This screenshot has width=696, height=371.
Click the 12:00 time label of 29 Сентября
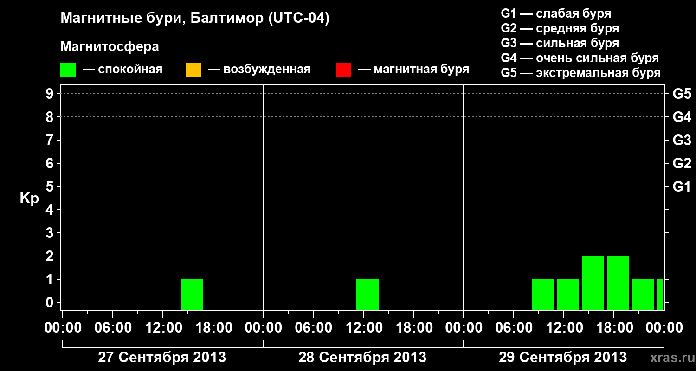coord(564,328)
